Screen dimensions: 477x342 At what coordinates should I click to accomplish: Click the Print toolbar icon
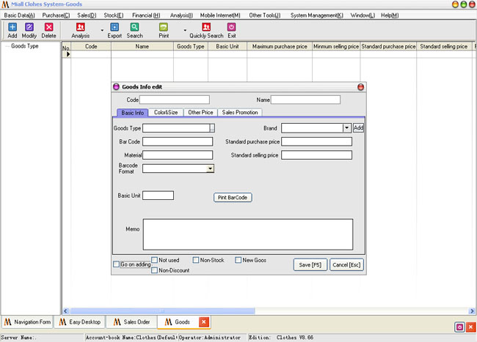point(164,30)
